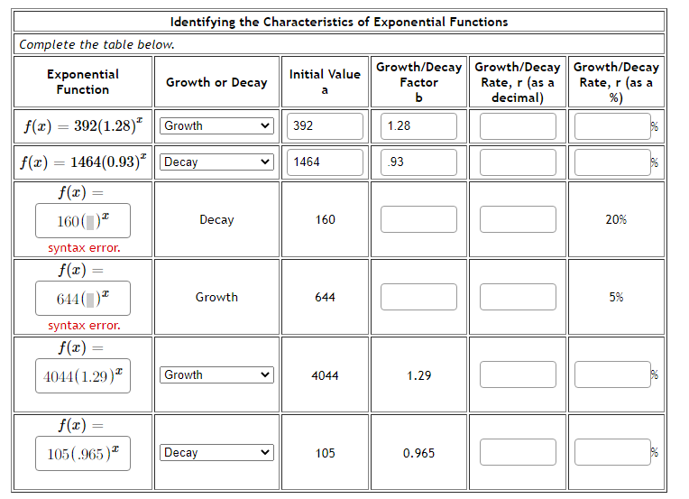689x499 pixels.
Task: Click percent rate field for 1464(0.93)^x row
Action: click(612, 162)
